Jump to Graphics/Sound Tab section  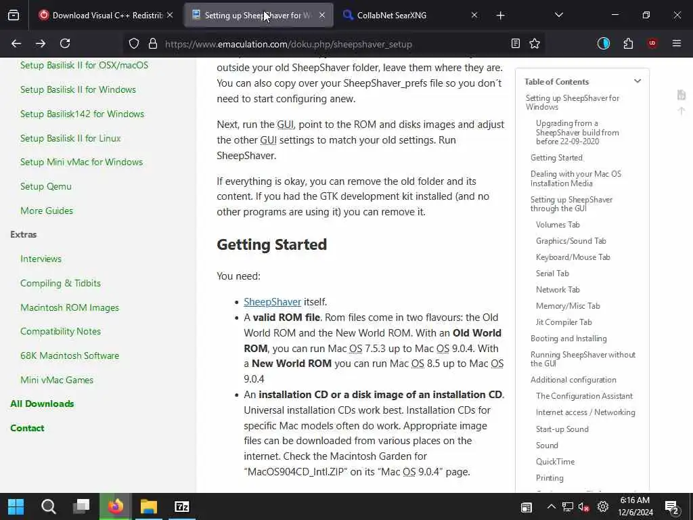pos(571,241)
